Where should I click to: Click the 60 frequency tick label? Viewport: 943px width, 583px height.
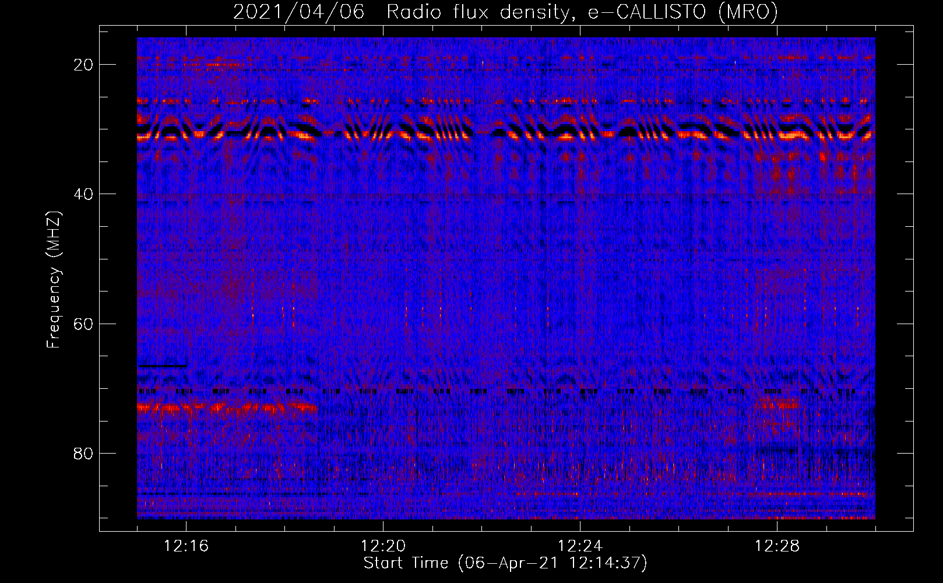click(83, 324)
